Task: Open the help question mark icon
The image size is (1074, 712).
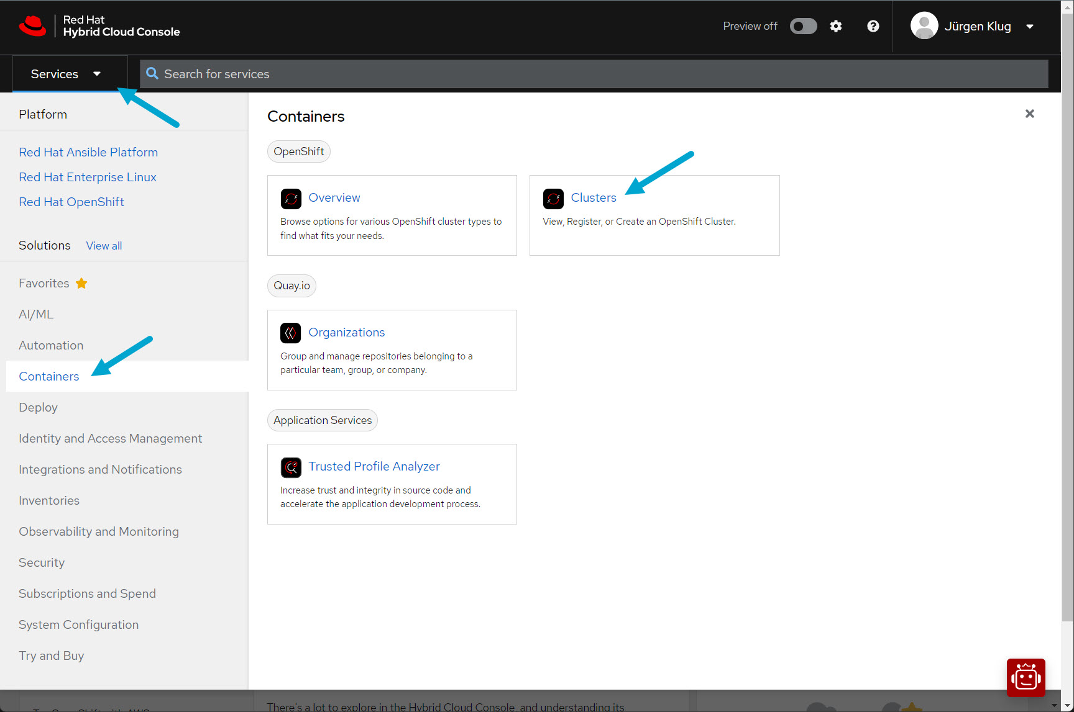Action: [873, 26]
